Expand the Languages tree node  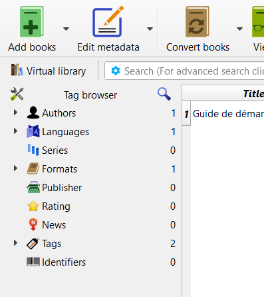coord(15,131)
